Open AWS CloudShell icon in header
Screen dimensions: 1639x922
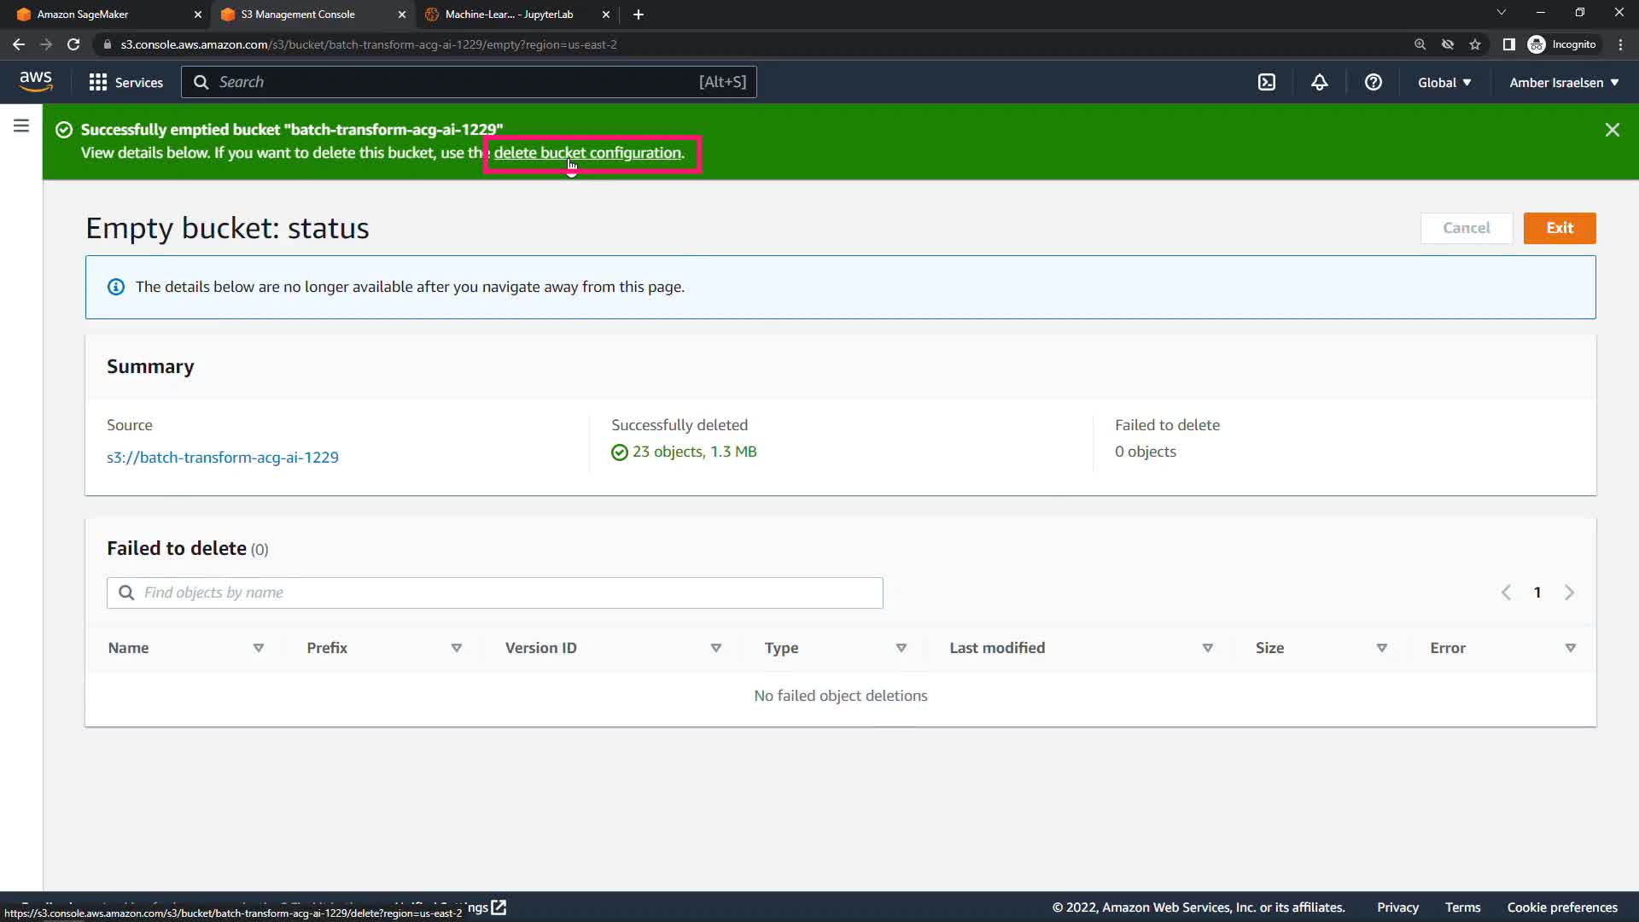(x=1267, y=82)
